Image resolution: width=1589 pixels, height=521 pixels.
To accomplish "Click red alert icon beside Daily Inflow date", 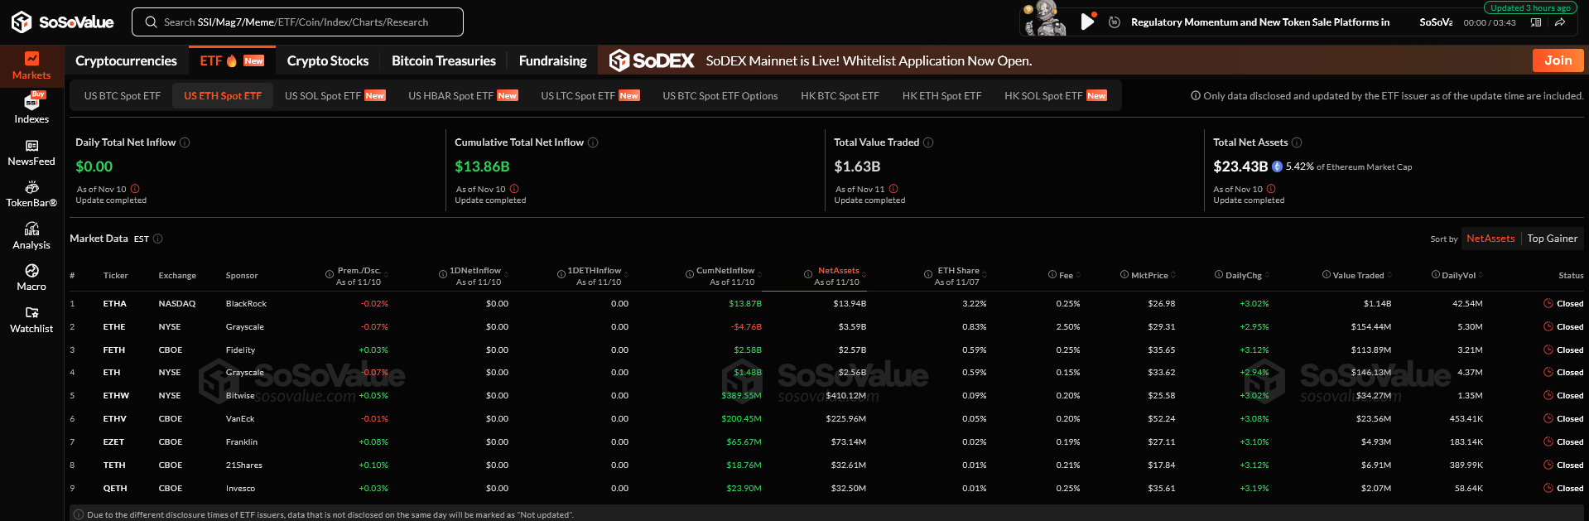I will pos(135,189).
